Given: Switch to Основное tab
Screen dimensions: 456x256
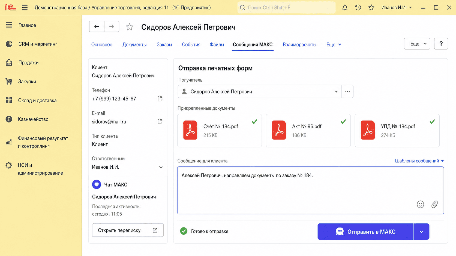Looking at the screenshot, I should pos(102,44).
